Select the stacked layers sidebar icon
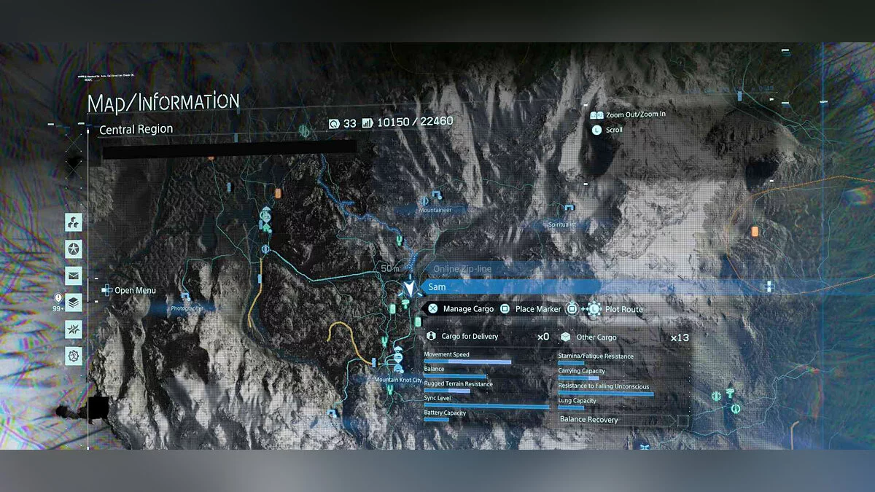This screenshot has height=492, width=875. pyautogui.click(x=73, y=302)
